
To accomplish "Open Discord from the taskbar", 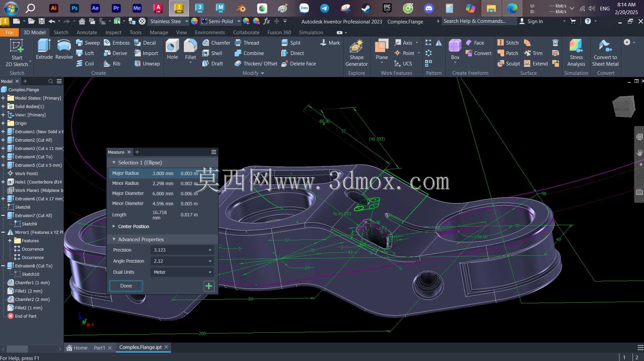I will click(429, 8).
